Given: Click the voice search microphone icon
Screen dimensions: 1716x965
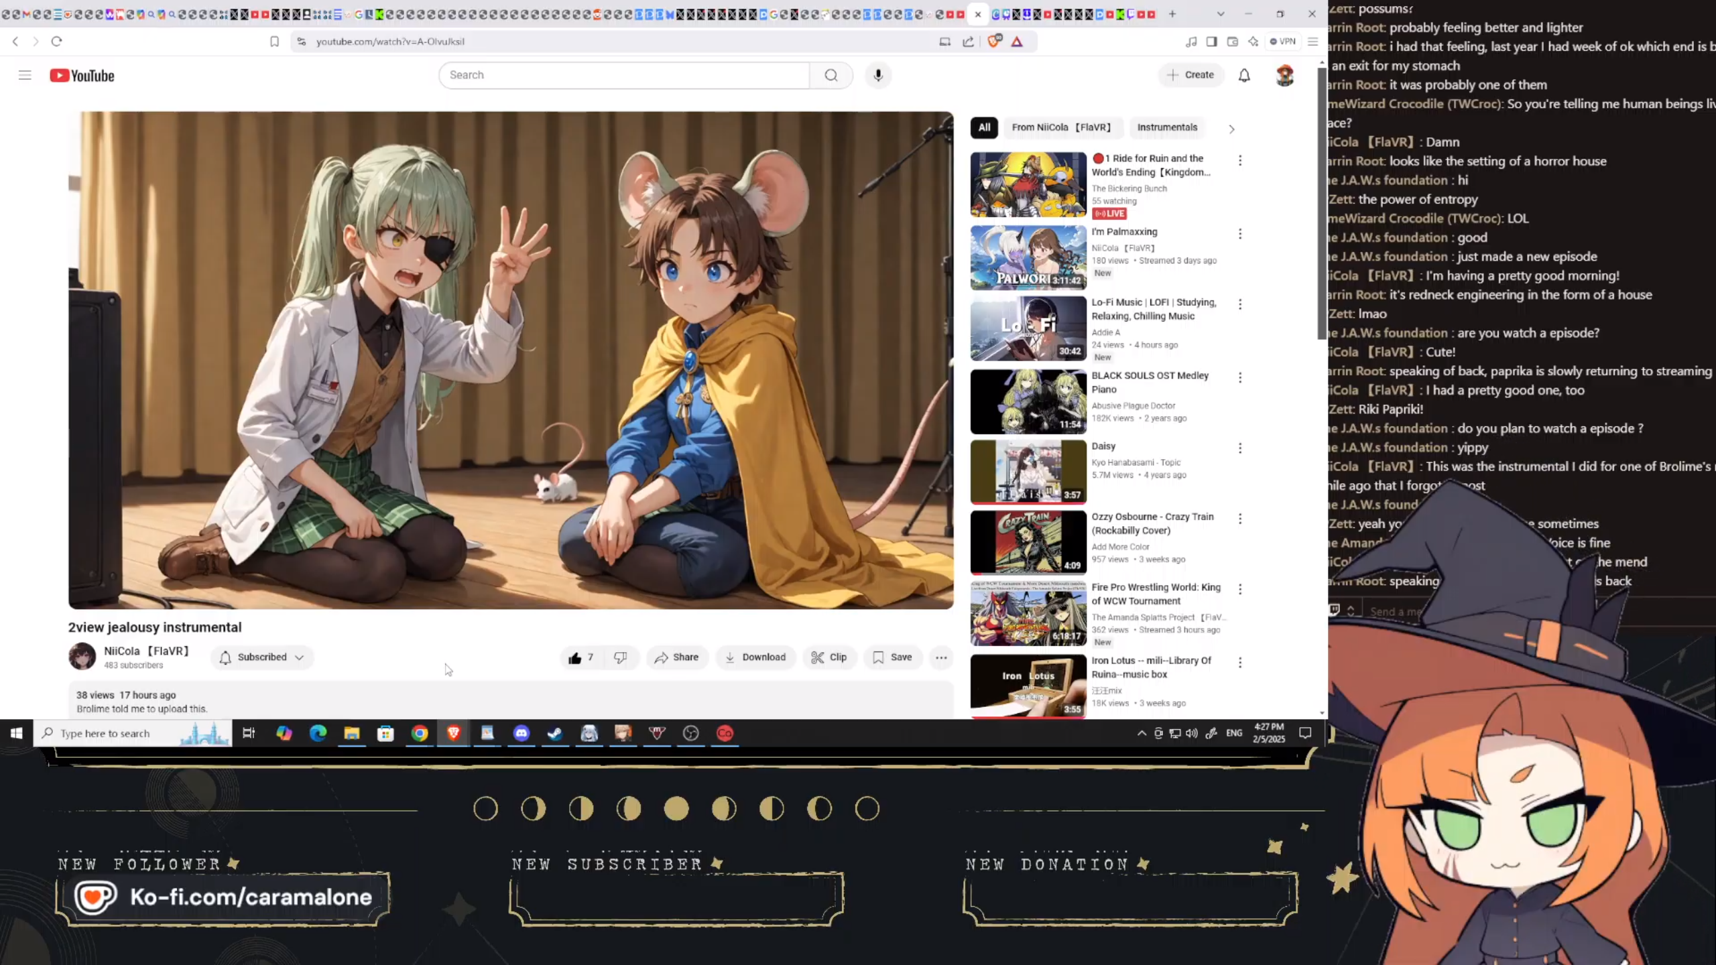Looking at the screenshot, I should pyautogui.click(x=878, y=75).
